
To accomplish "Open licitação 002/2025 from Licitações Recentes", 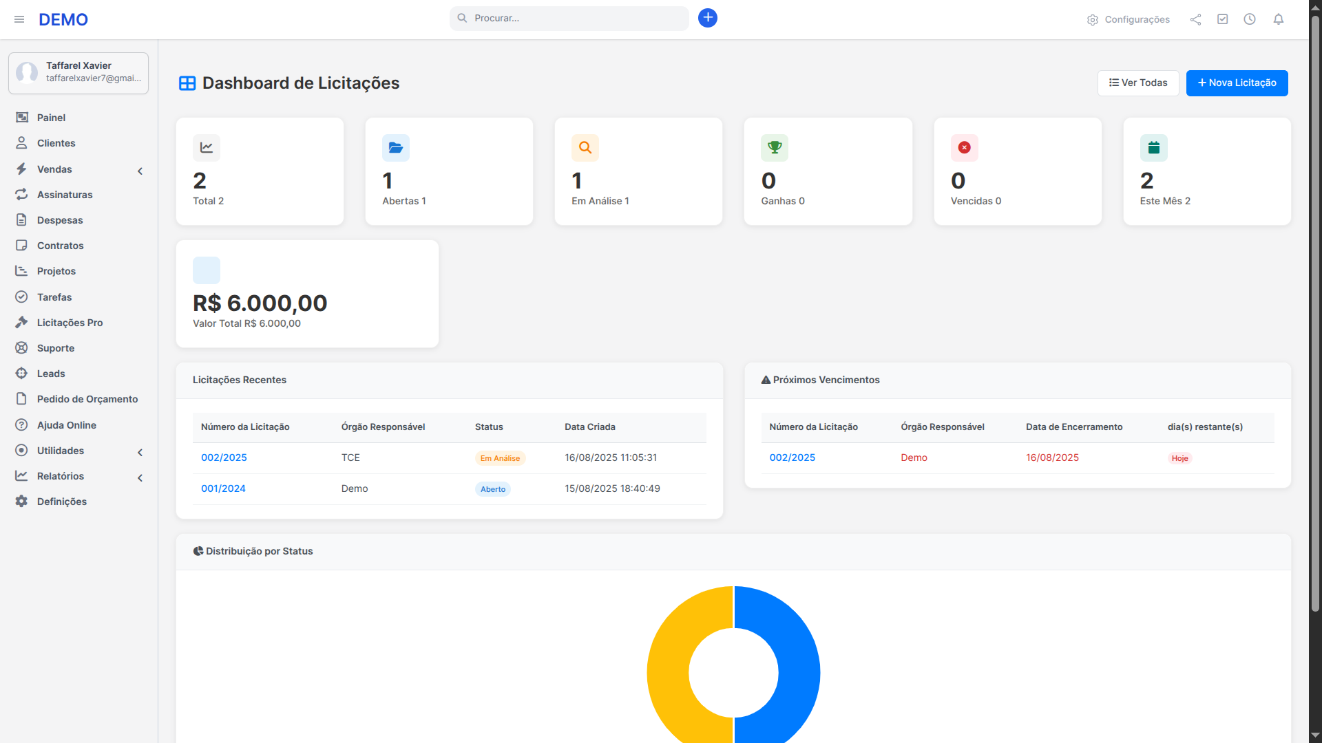I will 223,457.
